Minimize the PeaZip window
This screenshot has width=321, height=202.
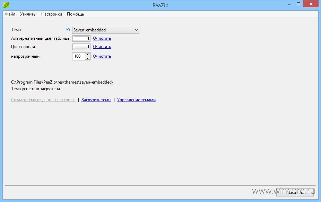[x=289, y=4]
